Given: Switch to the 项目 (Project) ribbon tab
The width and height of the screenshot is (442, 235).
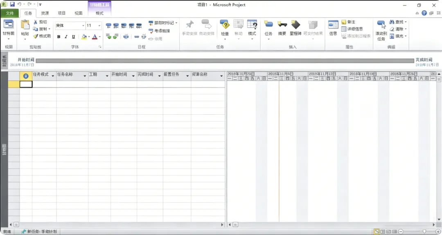Looking at the screenshot, I should click(62, 13).
